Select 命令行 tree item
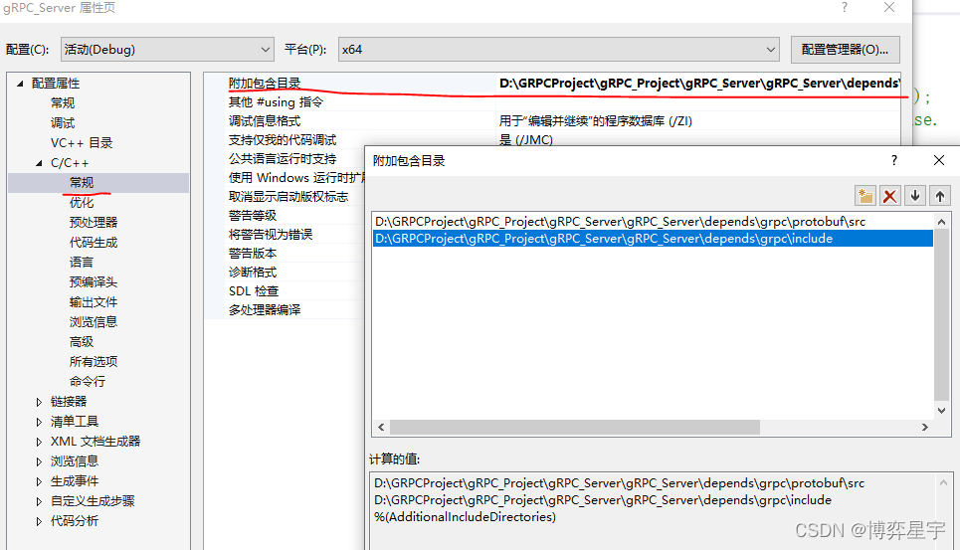This screenshot has width=960, height=550. pyautogui.click(x=87, y=382)
